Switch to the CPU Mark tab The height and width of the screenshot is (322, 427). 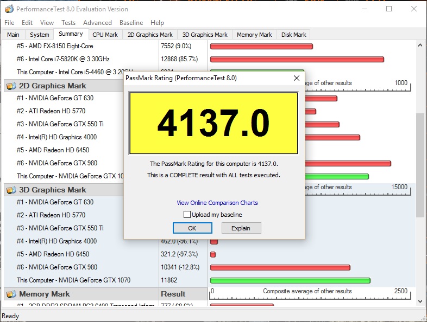pos(105,35)
